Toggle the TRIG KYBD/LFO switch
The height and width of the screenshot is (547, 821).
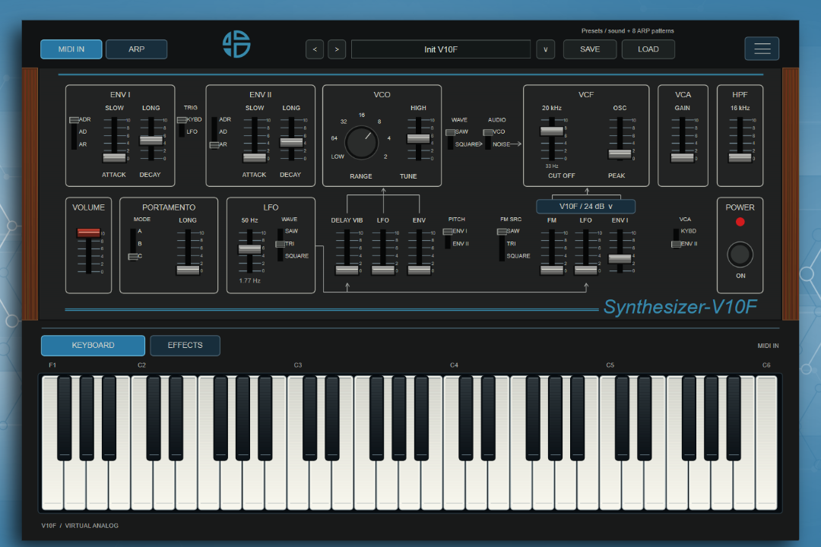coord(182,126)
